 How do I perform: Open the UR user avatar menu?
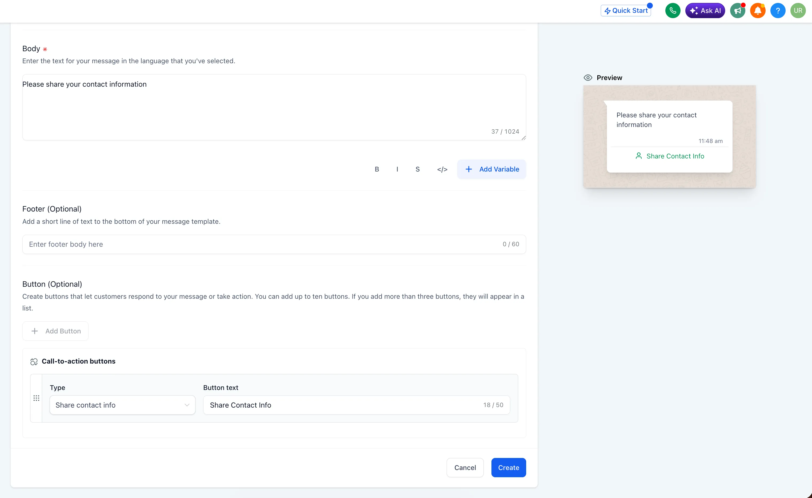798,11
